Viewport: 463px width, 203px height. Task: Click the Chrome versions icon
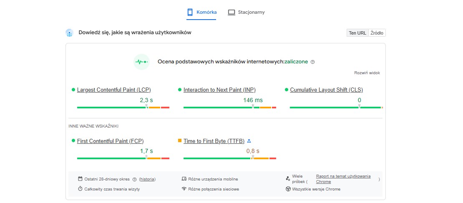pos(288,189)
